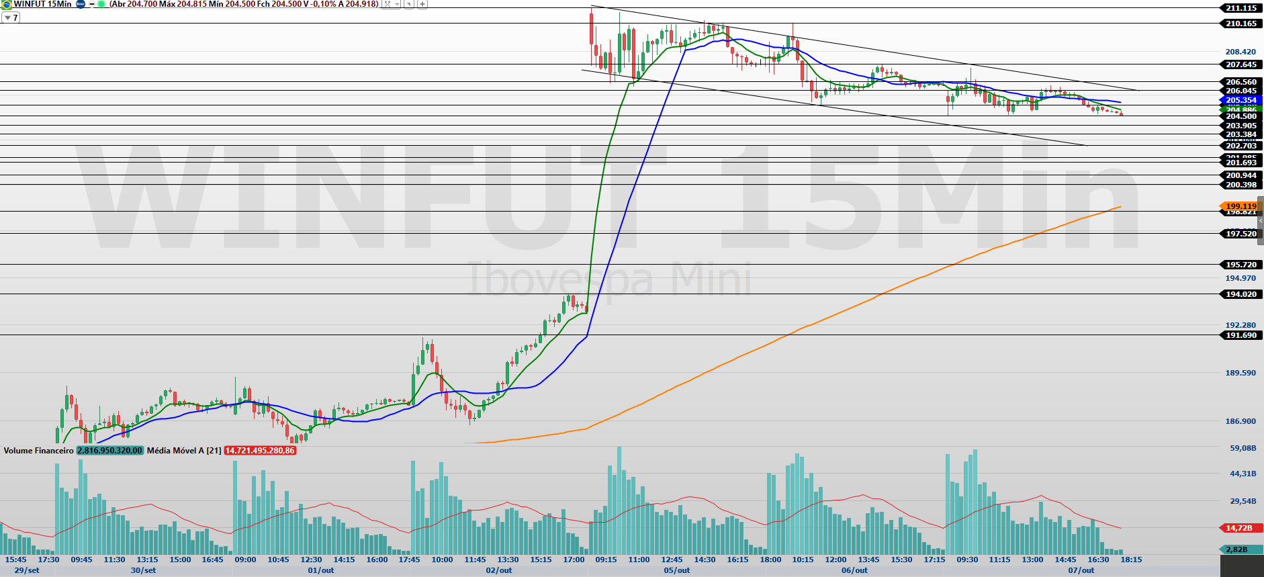Click the Média Móvel A [21] label
1264x577 pixels.
[184, 450]
